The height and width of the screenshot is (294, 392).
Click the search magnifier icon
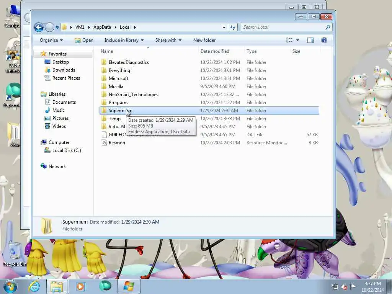[x=328, y=27]
